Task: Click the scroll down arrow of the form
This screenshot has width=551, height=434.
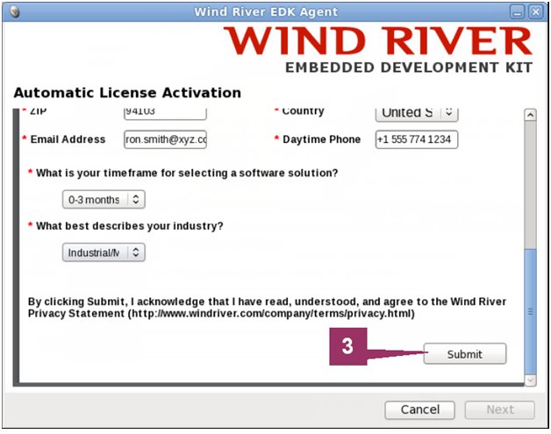Action: [x=530, y=380]
